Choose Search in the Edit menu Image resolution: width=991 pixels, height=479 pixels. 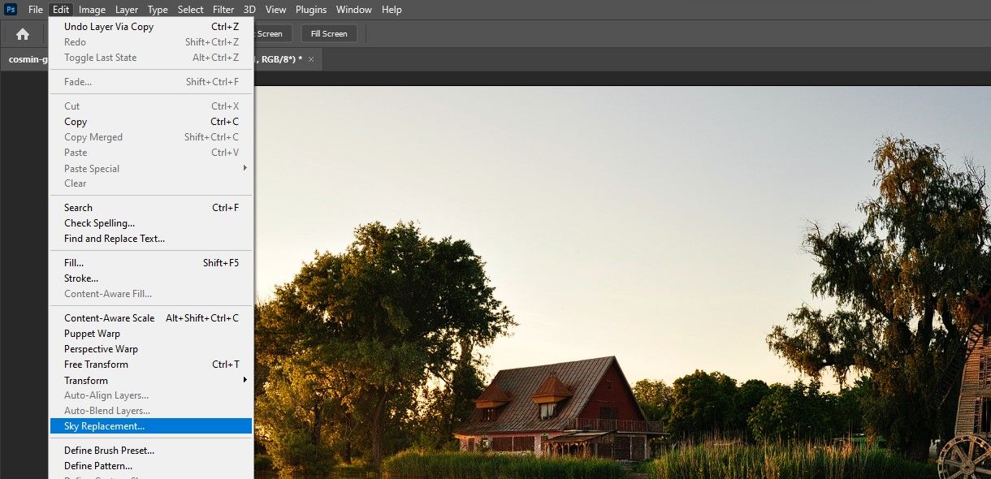pos(151,208)
